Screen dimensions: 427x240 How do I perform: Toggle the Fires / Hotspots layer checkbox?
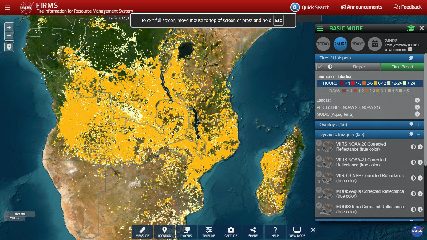320,67
